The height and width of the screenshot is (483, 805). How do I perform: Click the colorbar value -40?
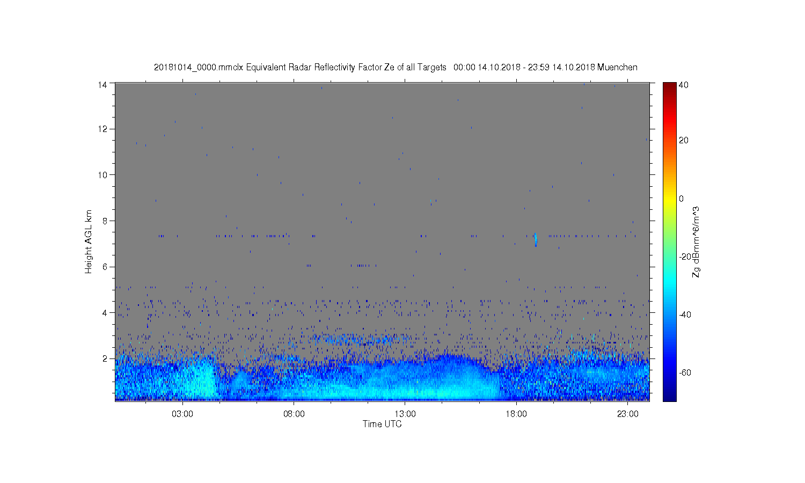pyautogui.click(x=684, y=314)
